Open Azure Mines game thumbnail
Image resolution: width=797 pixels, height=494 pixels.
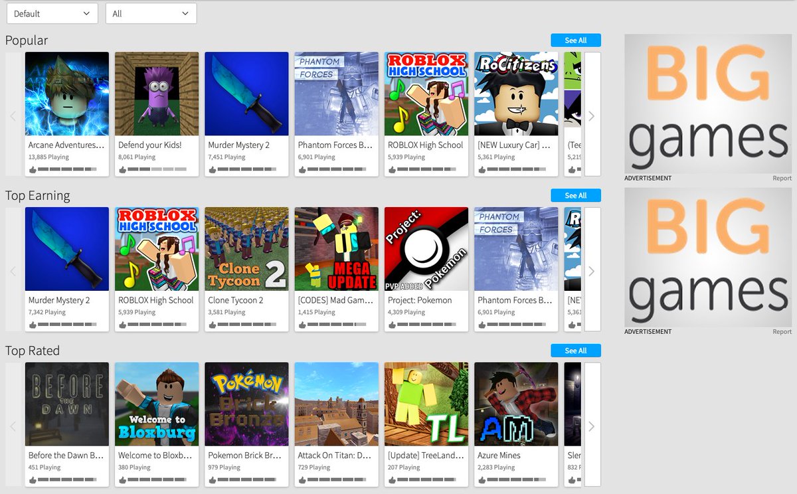(516, 404)
